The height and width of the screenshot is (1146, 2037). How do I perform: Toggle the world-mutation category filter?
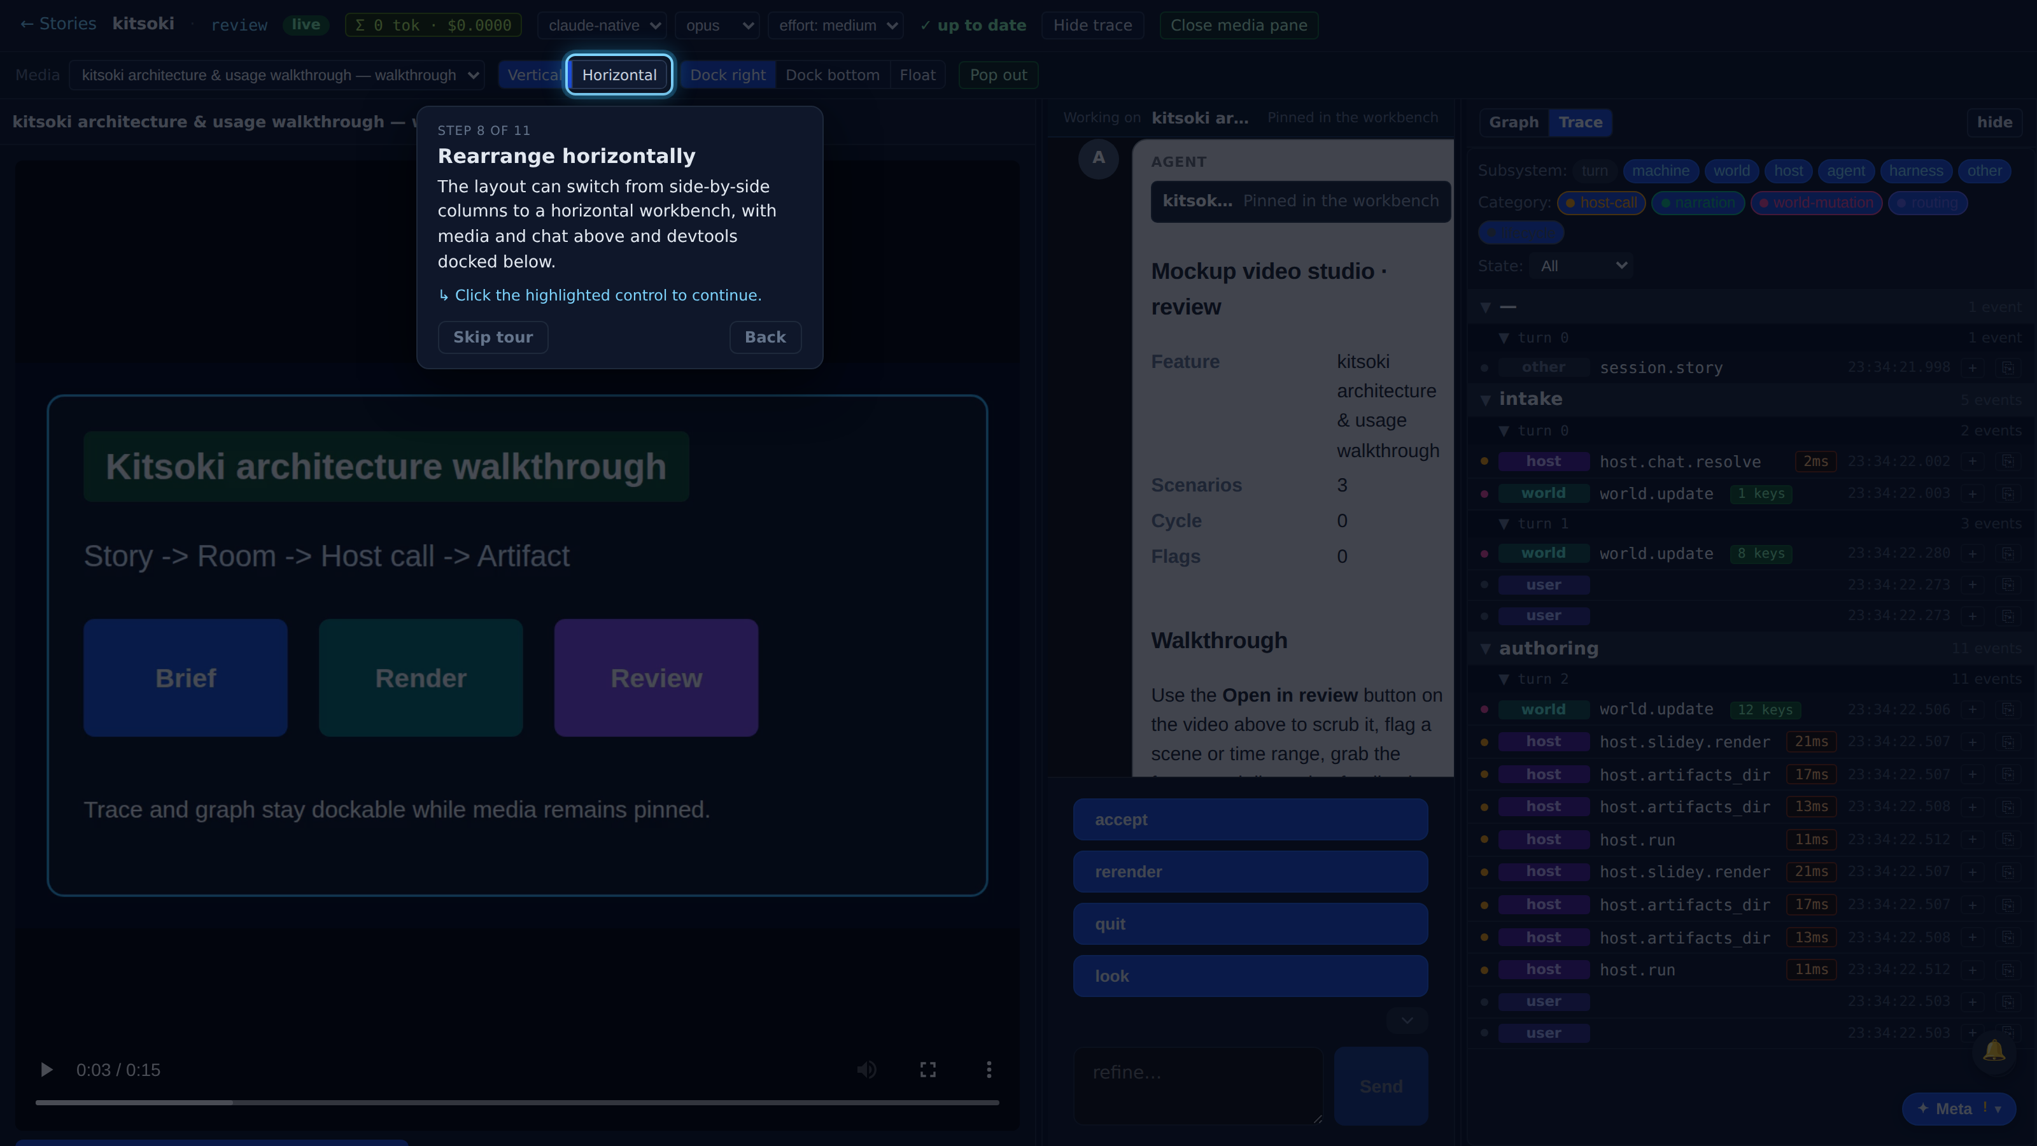(1816, 203)
